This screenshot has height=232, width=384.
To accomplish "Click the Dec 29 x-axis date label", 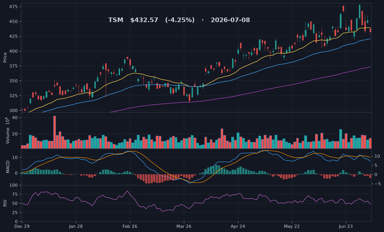I will [x=22, y=226].
